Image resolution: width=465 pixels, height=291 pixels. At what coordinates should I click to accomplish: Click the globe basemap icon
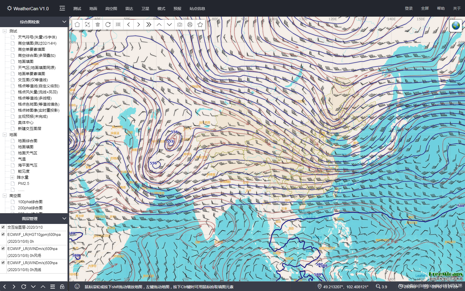[456, 25]
